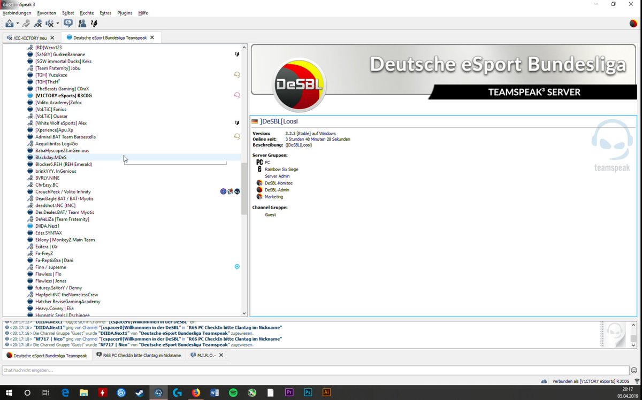Viewport: 642px width, 400px height.
Task: Select user [V1CTORY eSports] R3C0G
Action: point(63,96)
